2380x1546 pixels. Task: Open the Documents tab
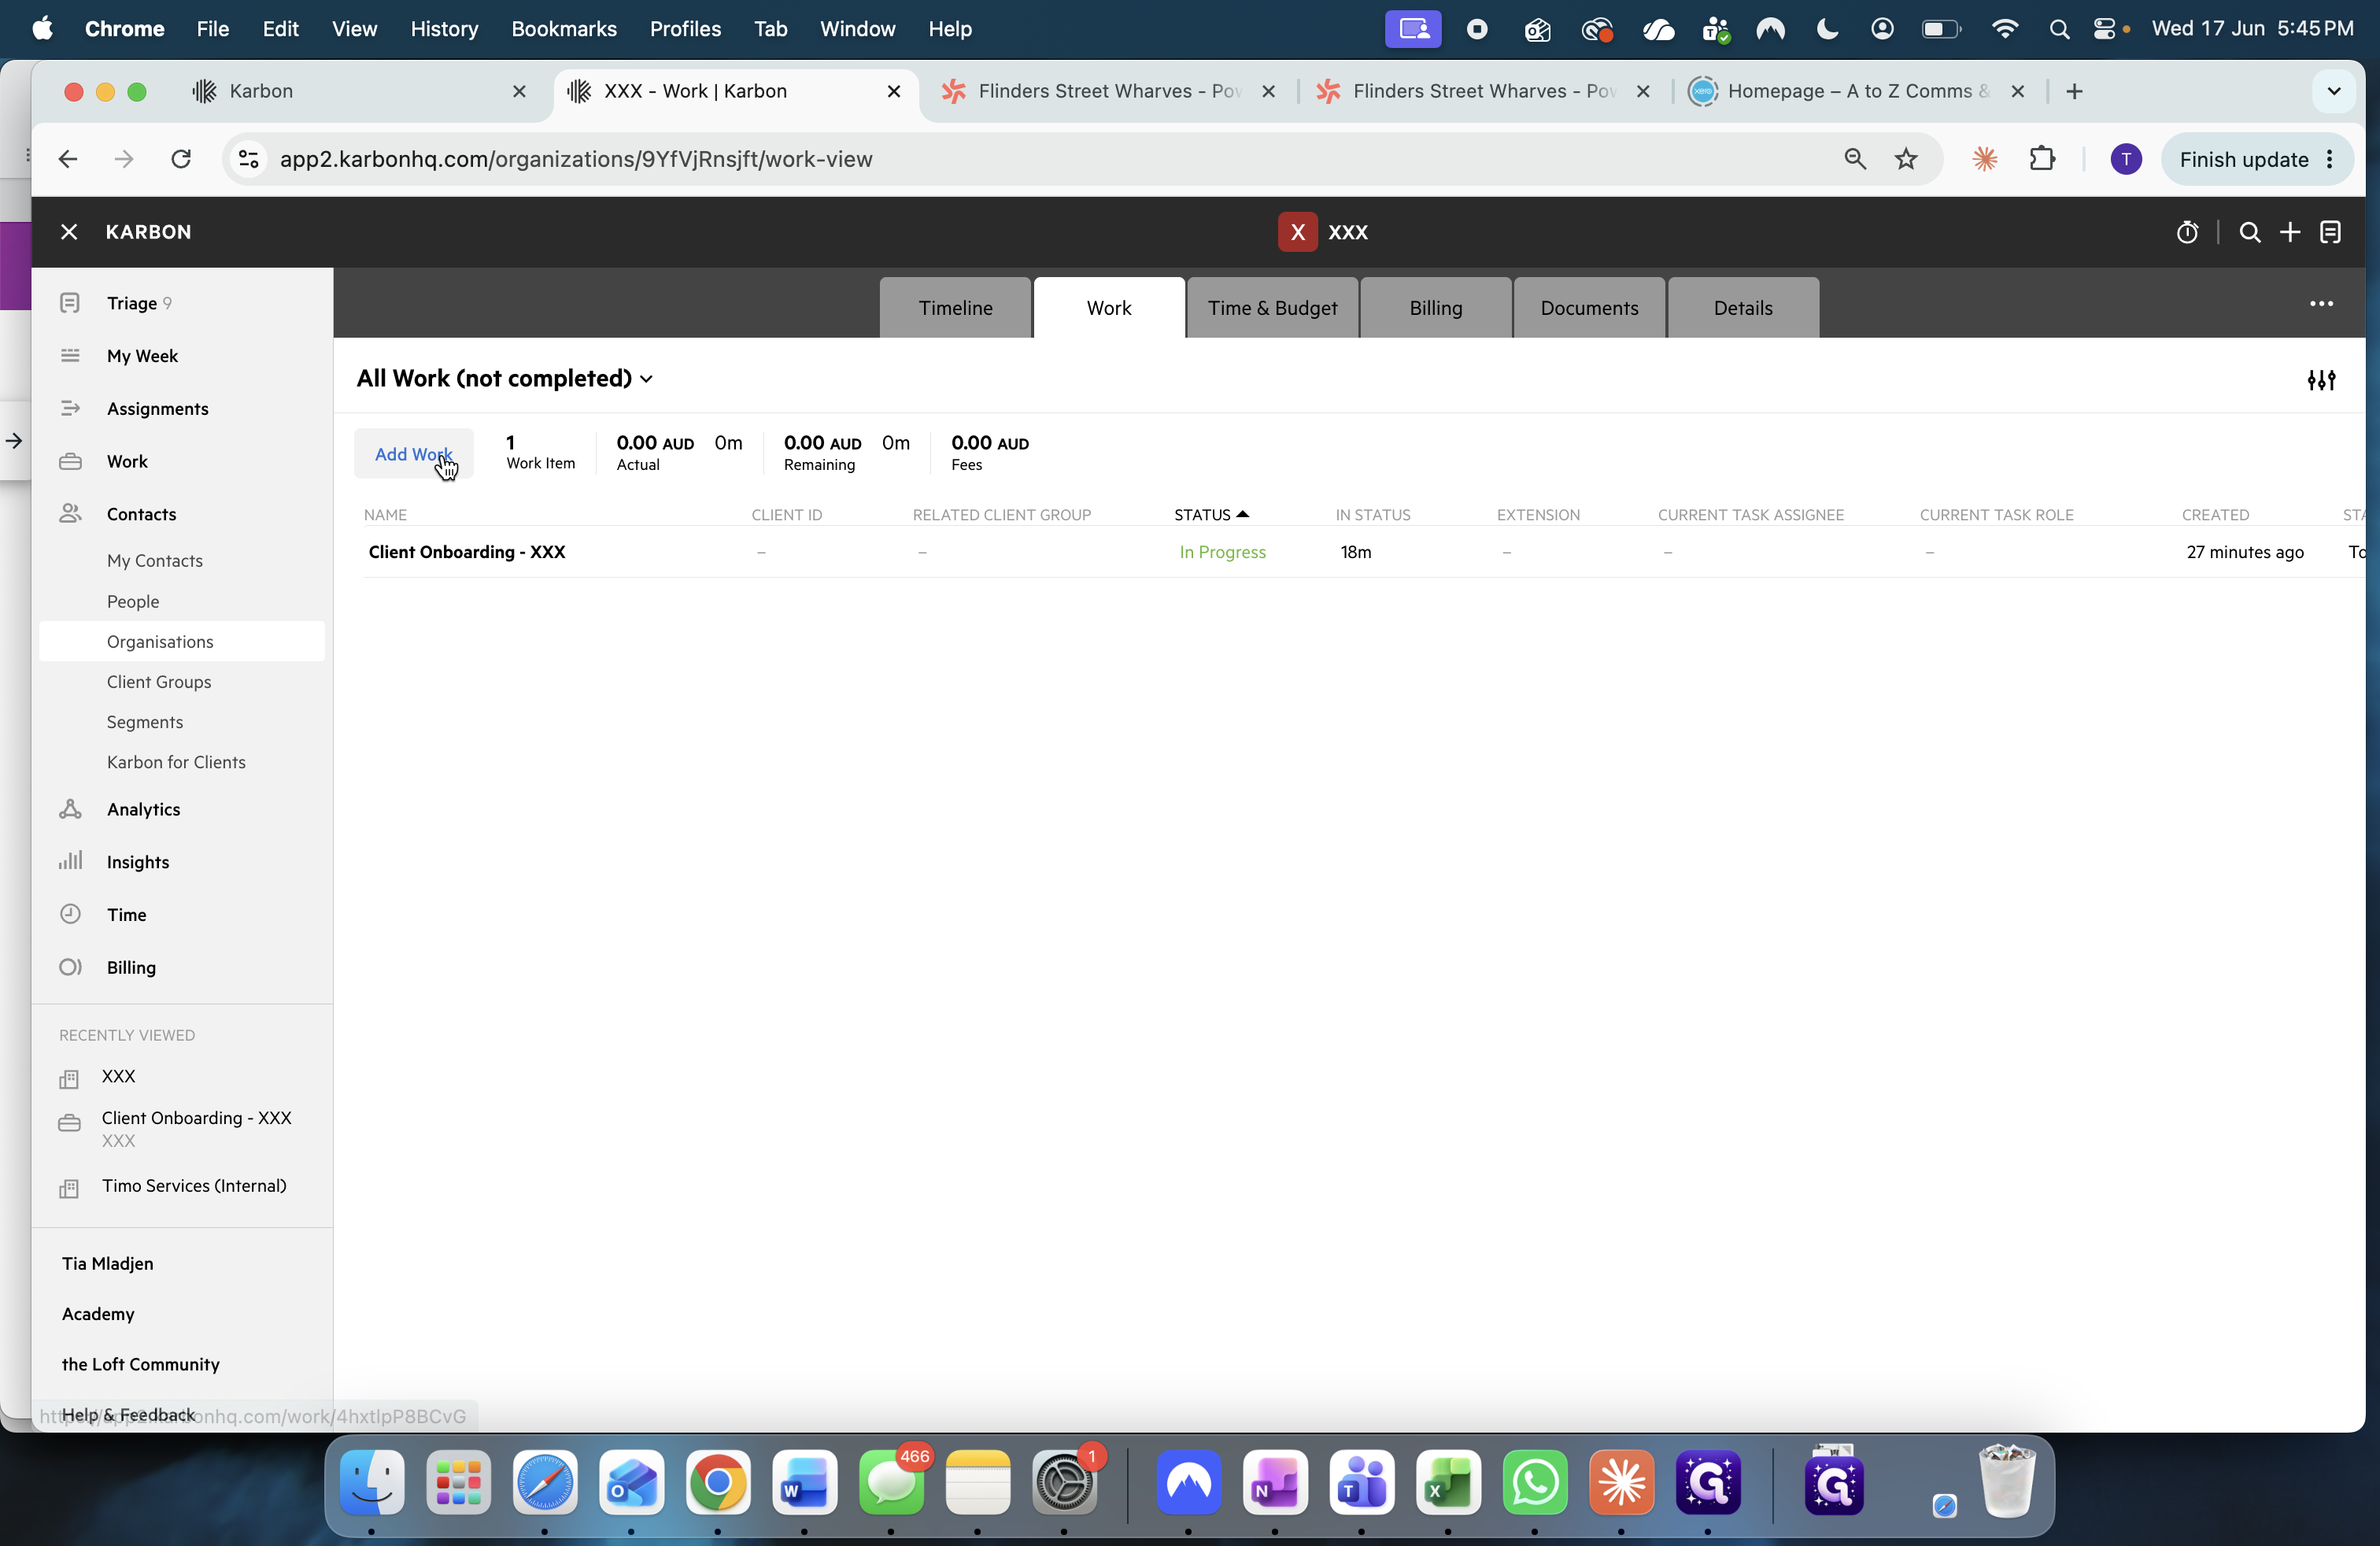1589,308
